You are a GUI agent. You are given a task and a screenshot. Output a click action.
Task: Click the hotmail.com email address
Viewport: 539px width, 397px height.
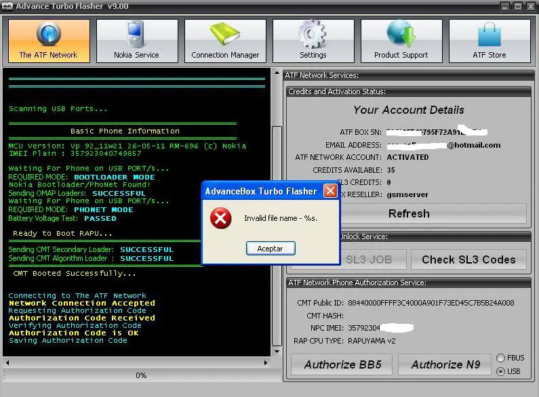tap(443, 145)
